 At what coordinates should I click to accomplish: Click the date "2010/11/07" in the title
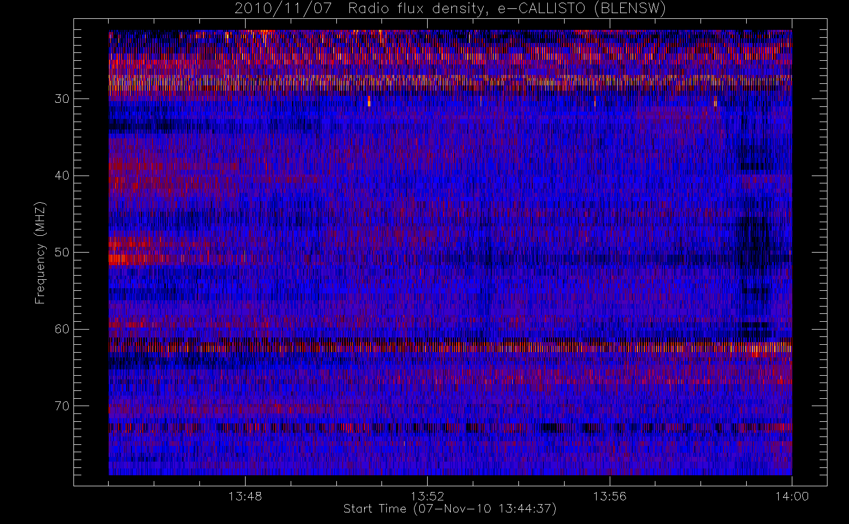(x=283, y=9)
